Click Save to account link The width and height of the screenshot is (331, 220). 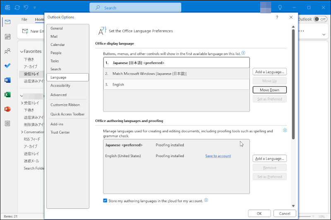pos(218,156)
